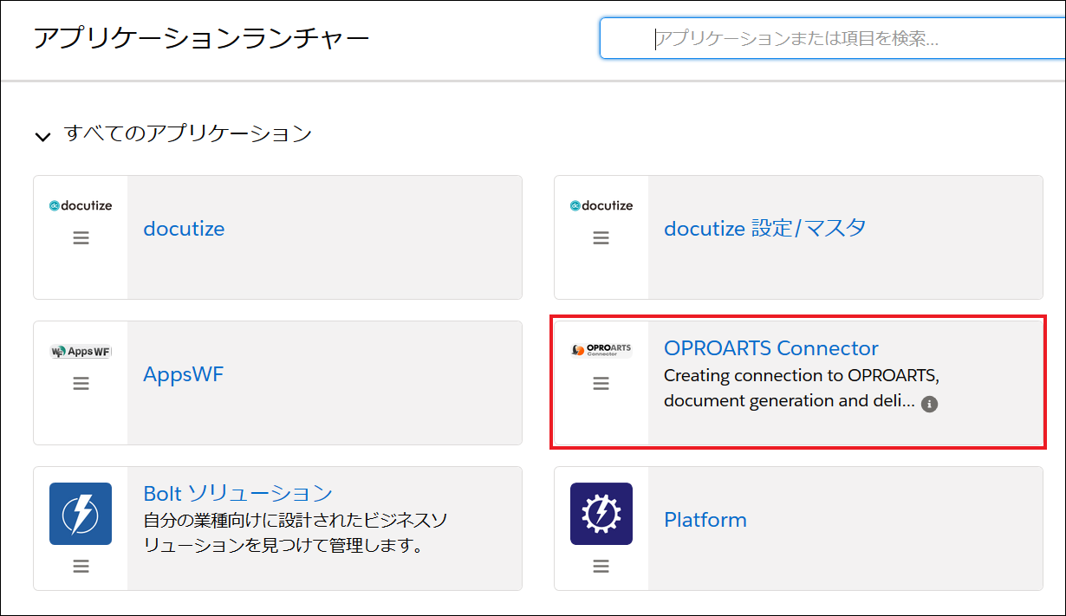
Task: Click the すべてのアプリケーション section heading
Action: click(x=187, y=133)
